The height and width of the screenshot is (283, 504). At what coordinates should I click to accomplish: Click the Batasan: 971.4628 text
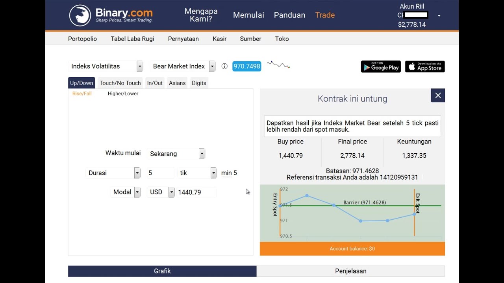352,171
